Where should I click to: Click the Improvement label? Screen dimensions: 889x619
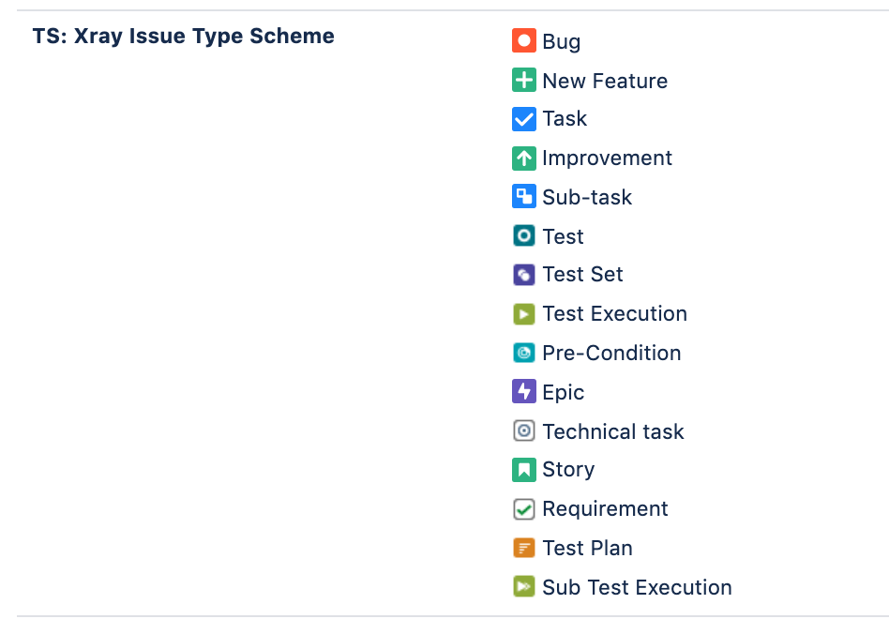[x=608, y=159]
